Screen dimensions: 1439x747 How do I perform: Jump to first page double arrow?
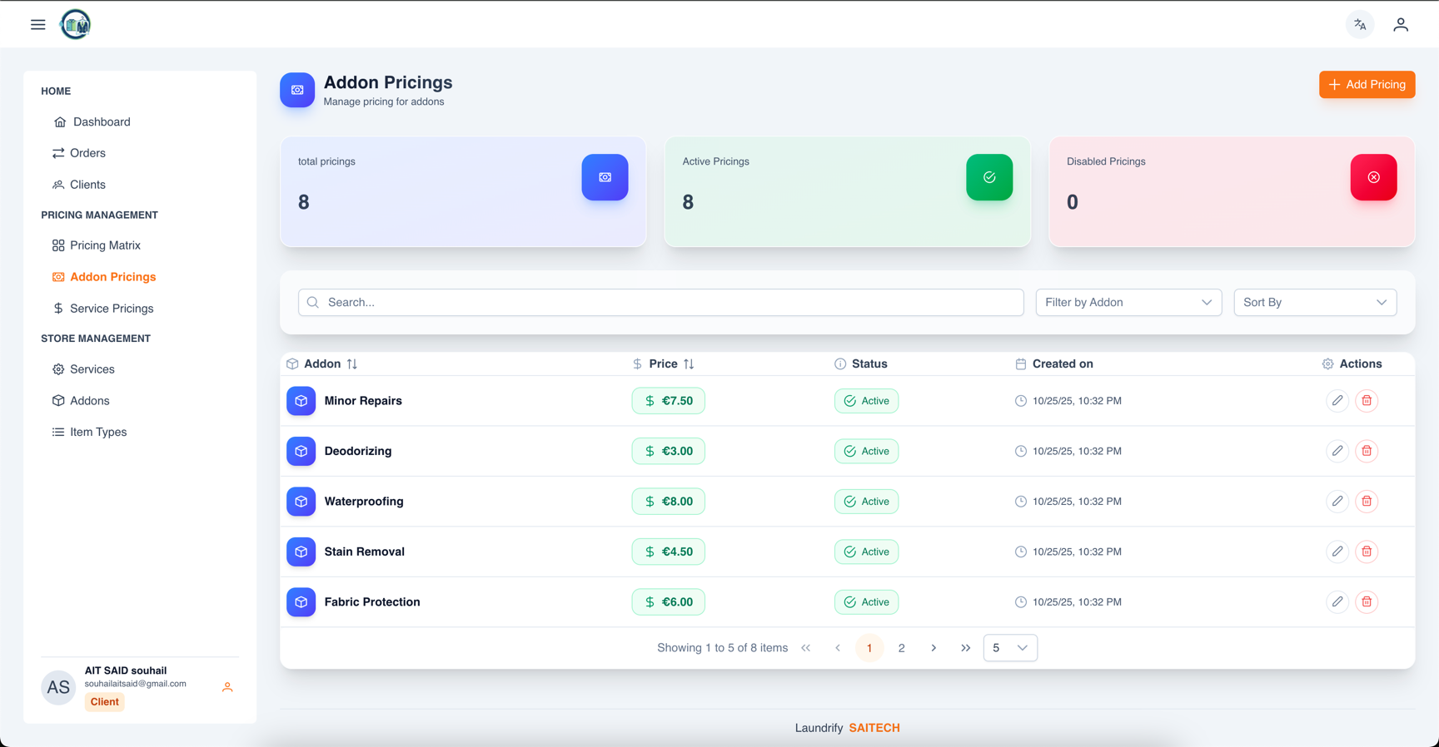[805, 648]
